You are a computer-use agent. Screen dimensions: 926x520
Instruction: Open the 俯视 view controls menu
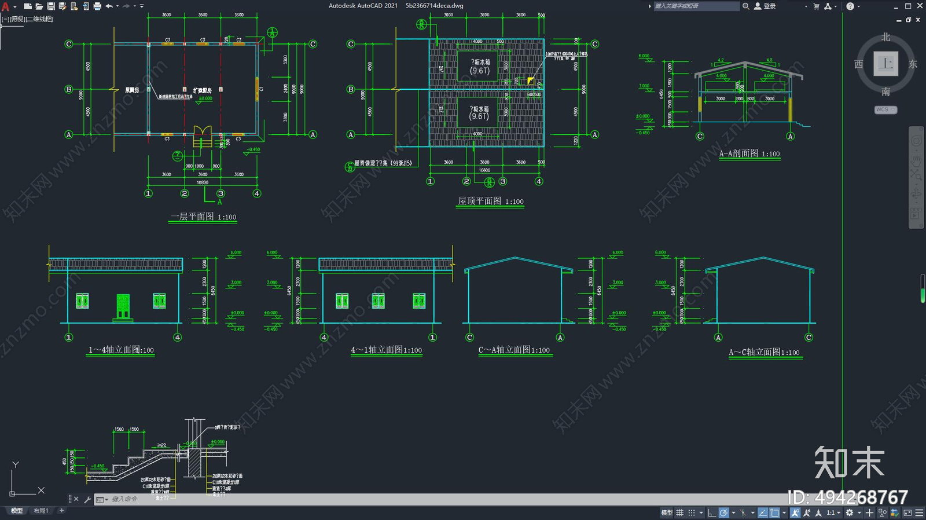tap(17, 19)
